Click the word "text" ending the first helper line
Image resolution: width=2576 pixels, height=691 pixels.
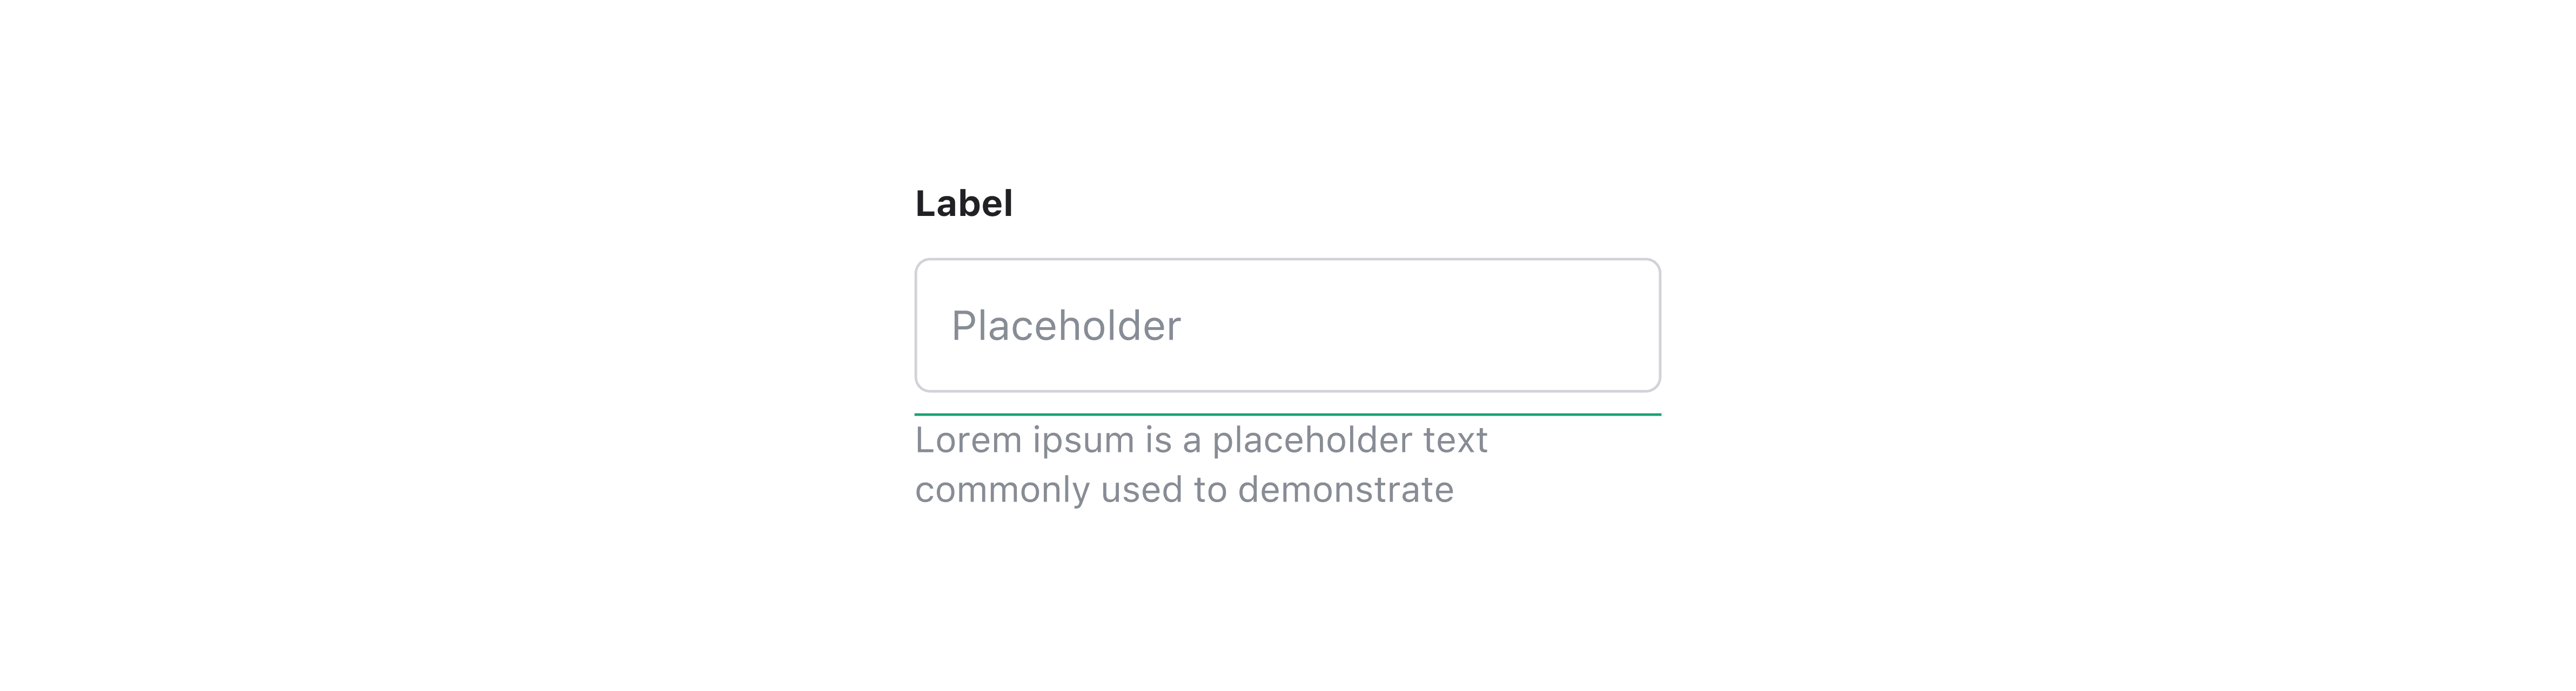(1451, 441)
